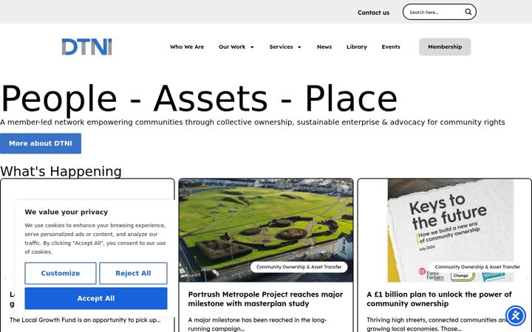Click the category tag on Keys to future card
Image resolution: width=532 pixels, height=332 pixels.
pos(477,267)
